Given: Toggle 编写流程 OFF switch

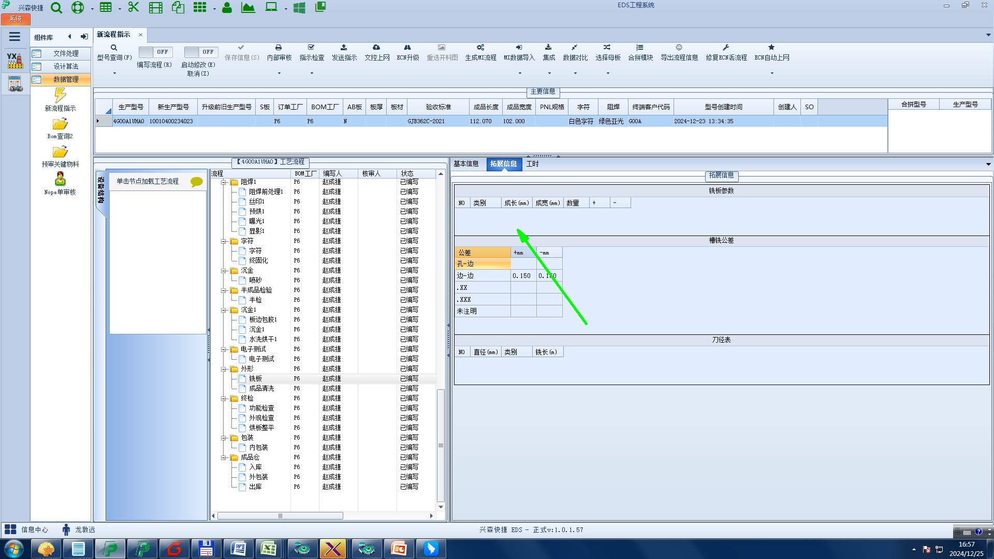Looking at the screenshot, I should 155,52.
